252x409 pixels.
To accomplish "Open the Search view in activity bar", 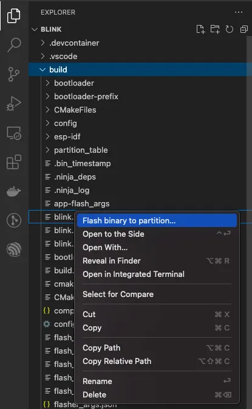I will coord(14,44).
